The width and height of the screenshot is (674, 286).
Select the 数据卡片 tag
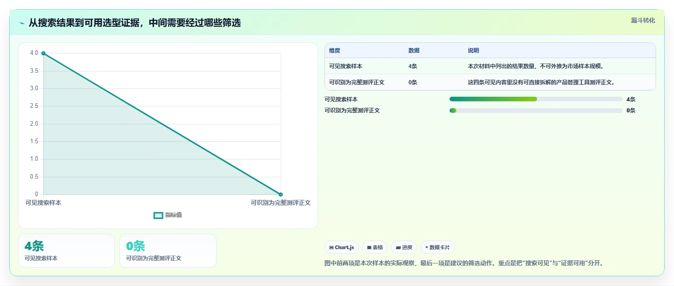pyautogui.click(x=437, y=247)
